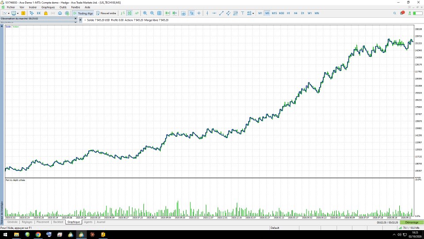Open Chrome from the taskbar
Image resolution: width=424 pixels, height=239 pixels.
point(38,235)
